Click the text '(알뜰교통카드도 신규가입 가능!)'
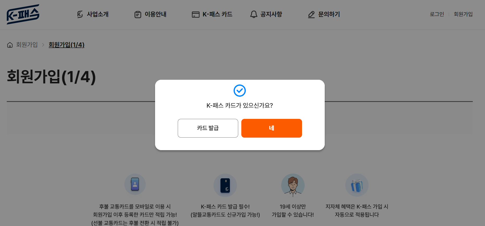The width and height of the screenshot is (485, 226). click(225, 215)
